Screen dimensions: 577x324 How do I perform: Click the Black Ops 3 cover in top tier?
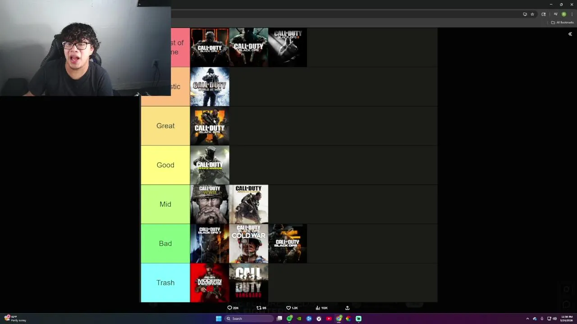210,48
